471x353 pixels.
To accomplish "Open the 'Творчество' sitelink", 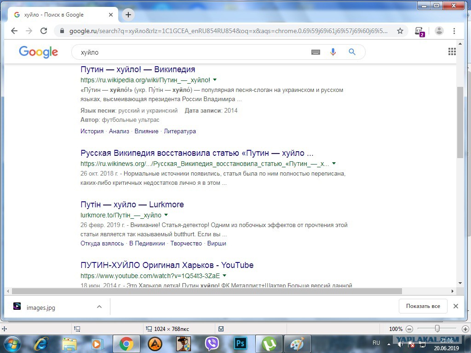I will tap(186, 244).
